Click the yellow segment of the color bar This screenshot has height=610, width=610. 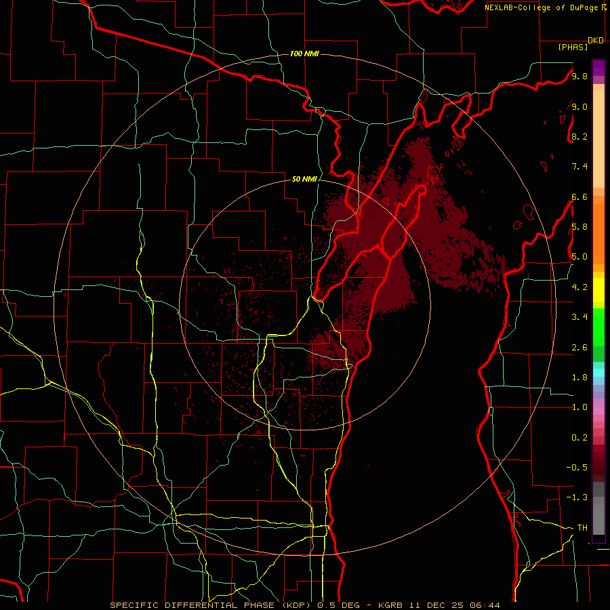(598, 290)
